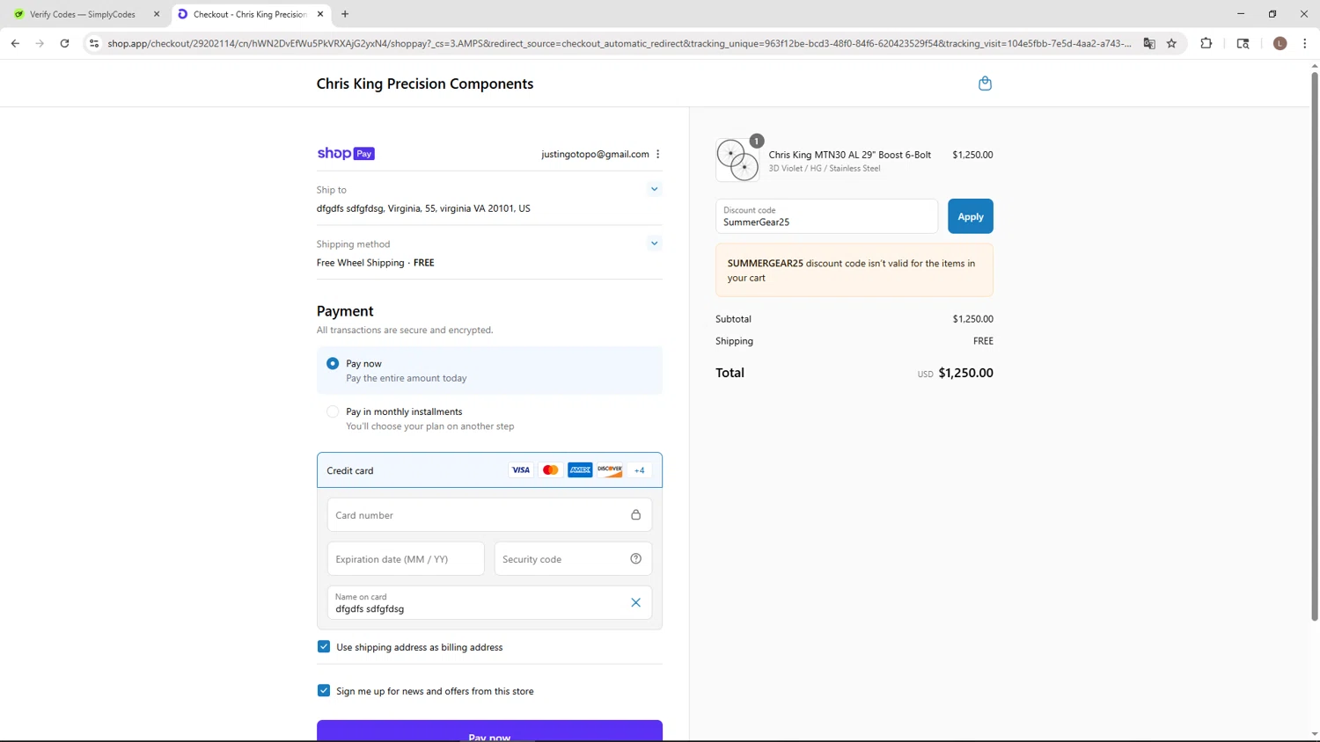Open the Chrome profile avatar
The height and width of the screenshot is (742, 1320).
click(x=1280, y=43)
